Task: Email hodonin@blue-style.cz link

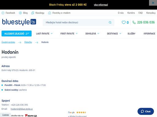Action: (x=22, y=109)
